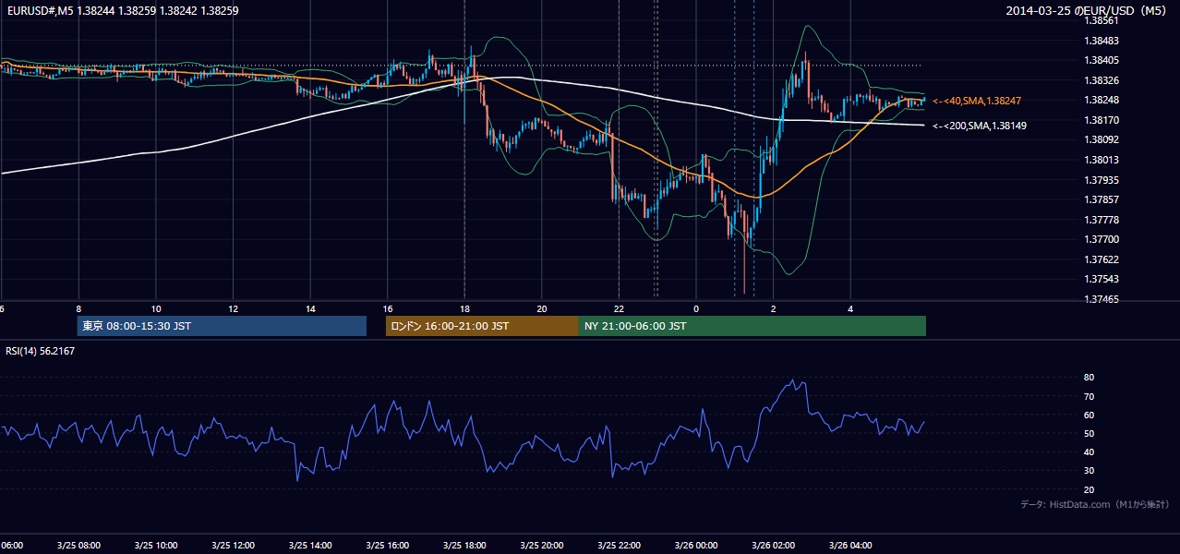The height and width of the screenshot is (554, 1180).
Task: Click price axis value 1.38483
Action: click(1102, 41)
